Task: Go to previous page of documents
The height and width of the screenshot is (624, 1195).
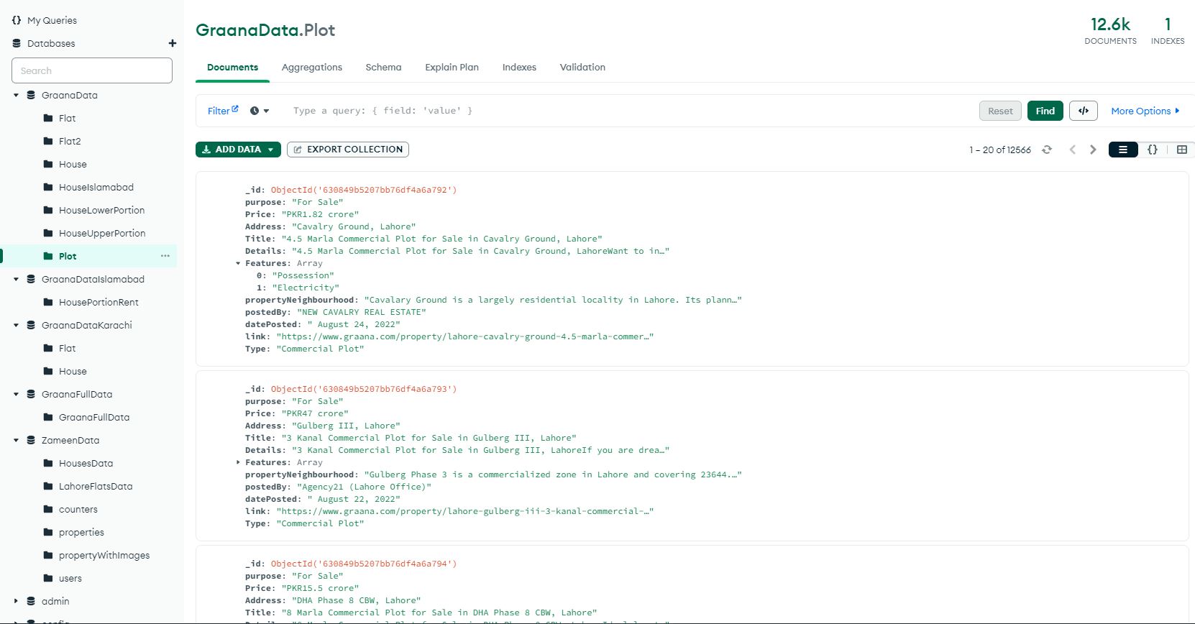Action: [x=1072, y=150]
